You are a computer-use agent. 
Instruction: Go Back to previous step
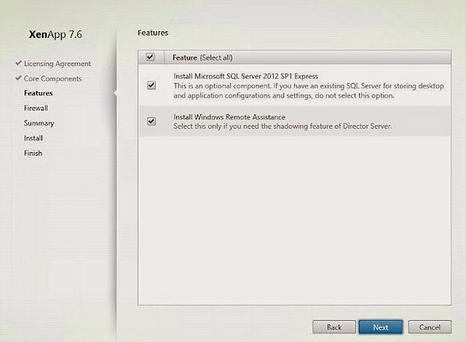tap(334, 327)
